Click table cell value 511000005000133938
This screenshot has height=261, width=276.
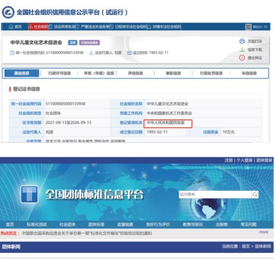[x=65, y=104]
